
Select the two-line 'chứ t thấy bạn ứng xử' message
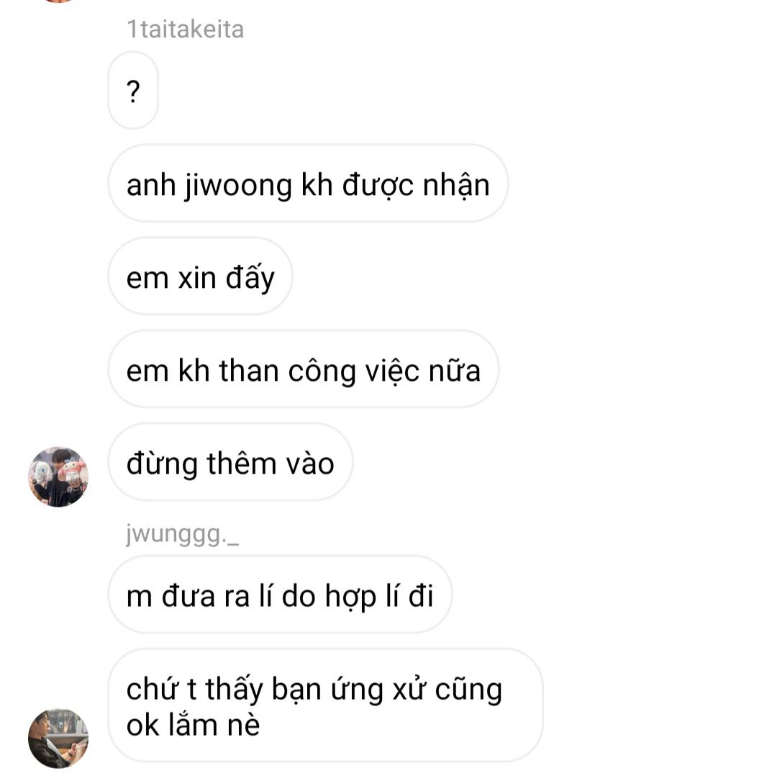(325, 705)
